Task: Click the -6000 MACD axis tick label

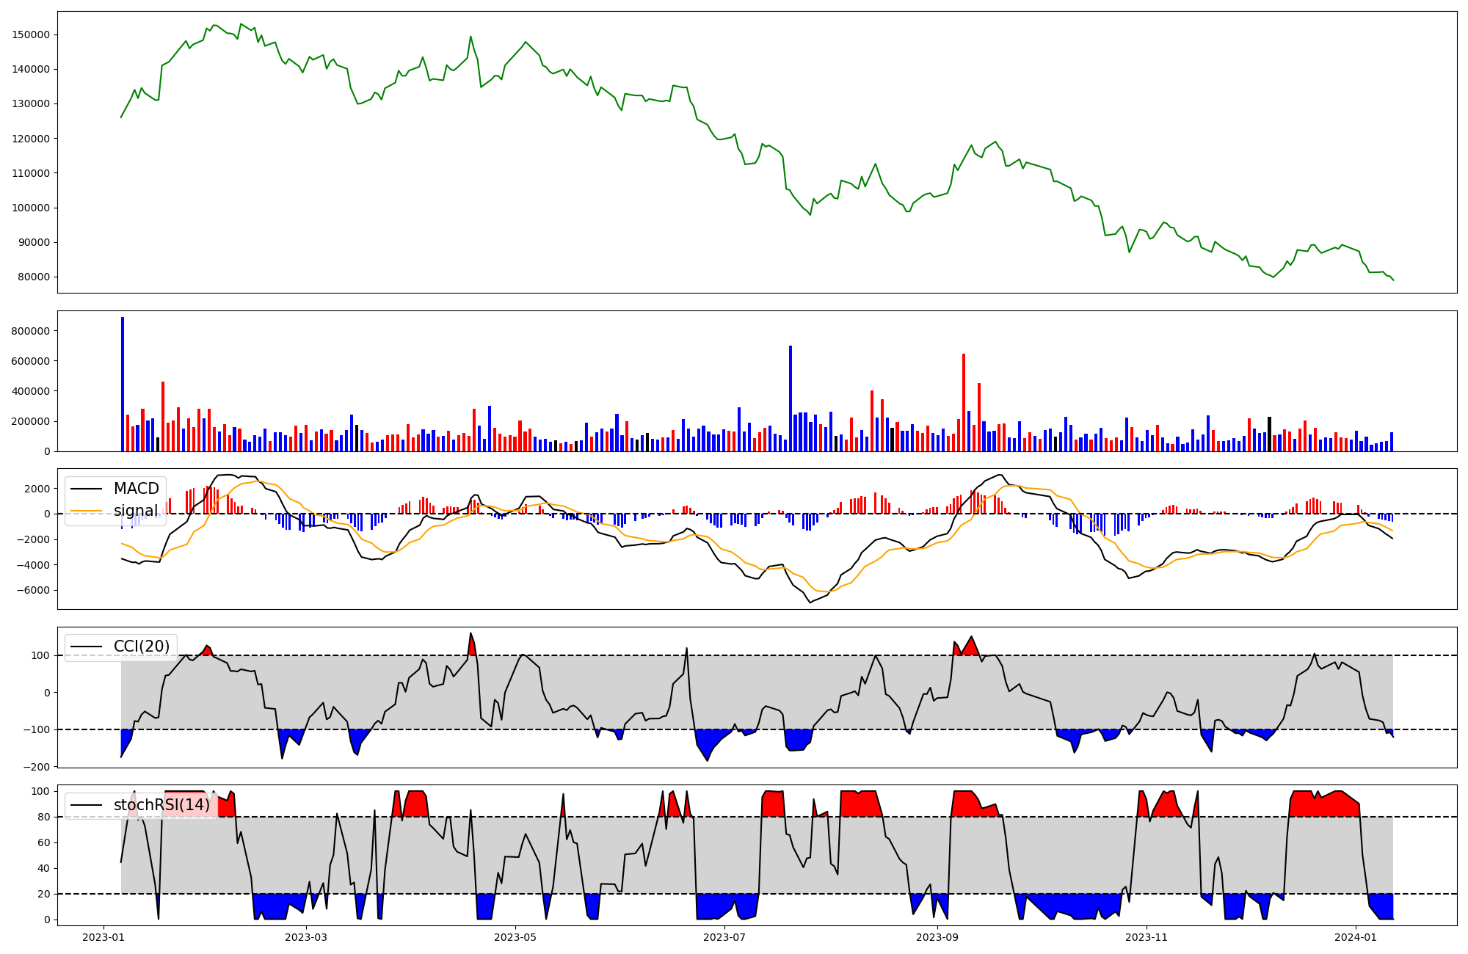Action: point(34,591)
